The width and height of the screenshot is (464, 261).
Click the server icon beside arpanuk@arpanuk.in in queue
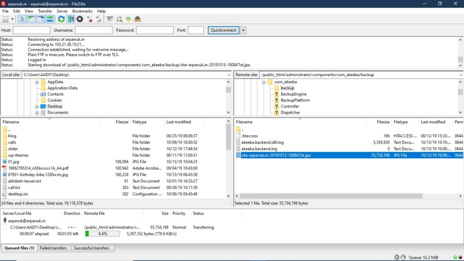5,221
